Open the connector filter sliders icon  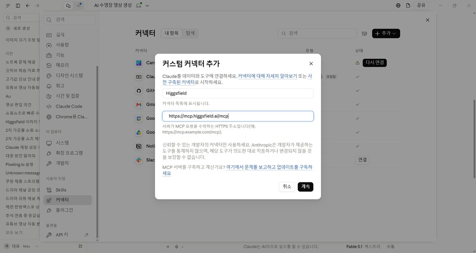pyautogui.click(x=365, y=34)
